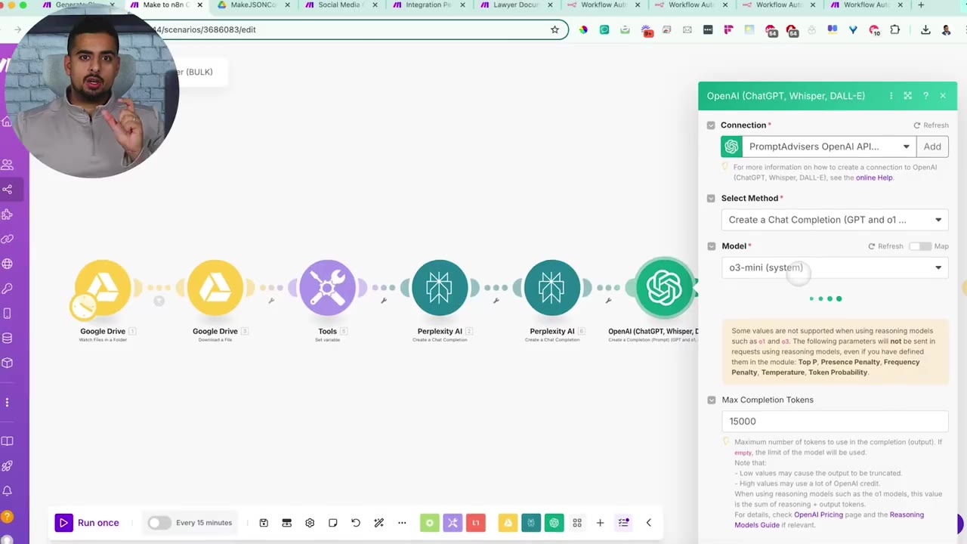Open the OpenAI panel three-dots menu
The image size is (967, 544).
pyautogui.click(x=891, y=96)
